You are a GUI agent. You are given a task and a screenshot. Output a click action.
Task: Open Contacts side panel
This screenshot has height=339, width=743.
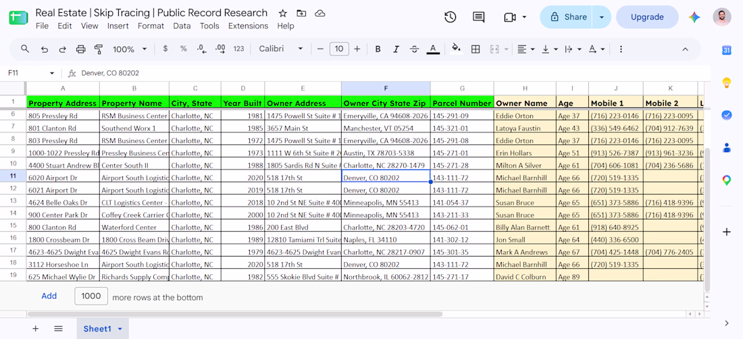726,148
